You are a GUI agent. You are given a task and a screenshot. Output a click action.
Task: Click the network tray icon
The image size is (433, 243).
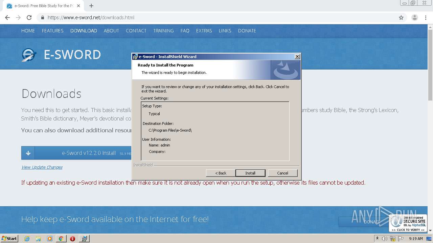(x=393, y=239)
